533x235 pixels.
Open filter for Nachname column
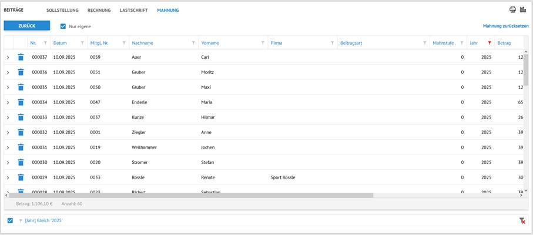tap(193, 43)
